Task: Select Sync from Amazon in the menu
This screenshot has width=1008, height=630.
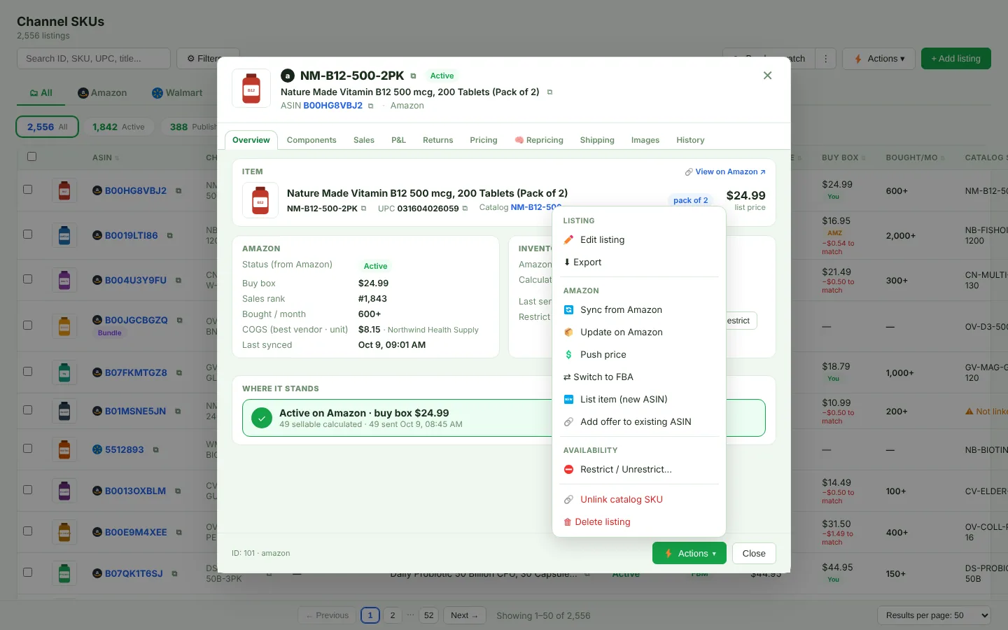Action: [x=639, y=310]
